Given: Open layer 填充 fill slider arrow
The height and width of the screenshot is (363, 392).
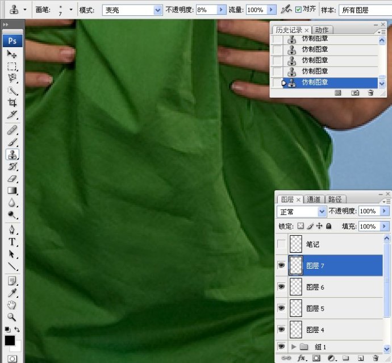Looking at the screenshot, I should tap(384, 226).
